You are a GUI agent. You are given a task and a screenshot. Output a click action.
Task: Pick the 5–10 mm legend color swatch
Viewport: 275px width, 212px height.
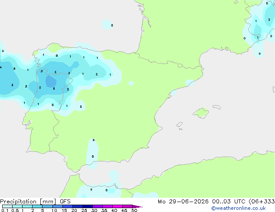click(x=47, y=206)
